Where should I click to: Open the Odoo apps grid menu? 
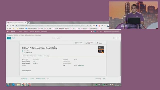click(8, 32)
